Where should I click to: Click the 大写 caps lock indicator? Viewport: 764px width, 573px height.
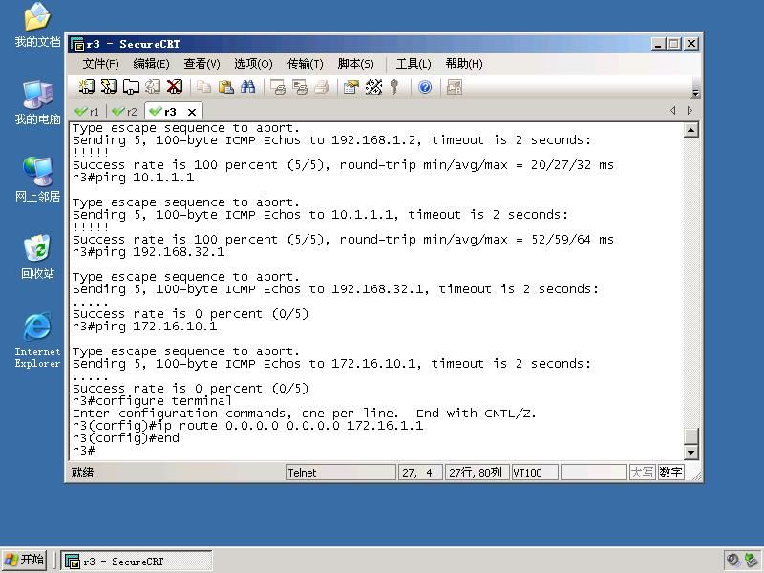pos(642,472)
